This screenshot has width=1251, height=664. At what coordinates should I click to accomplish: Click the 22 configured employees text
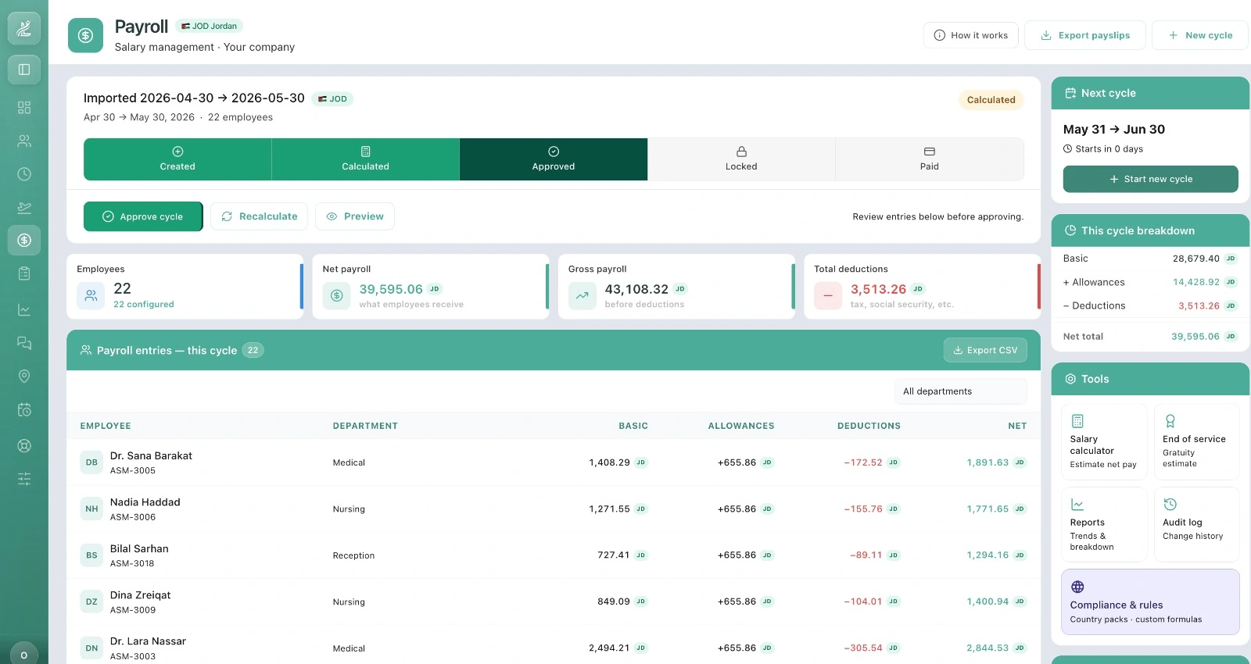pyautogui.click(x=144, y=305)
